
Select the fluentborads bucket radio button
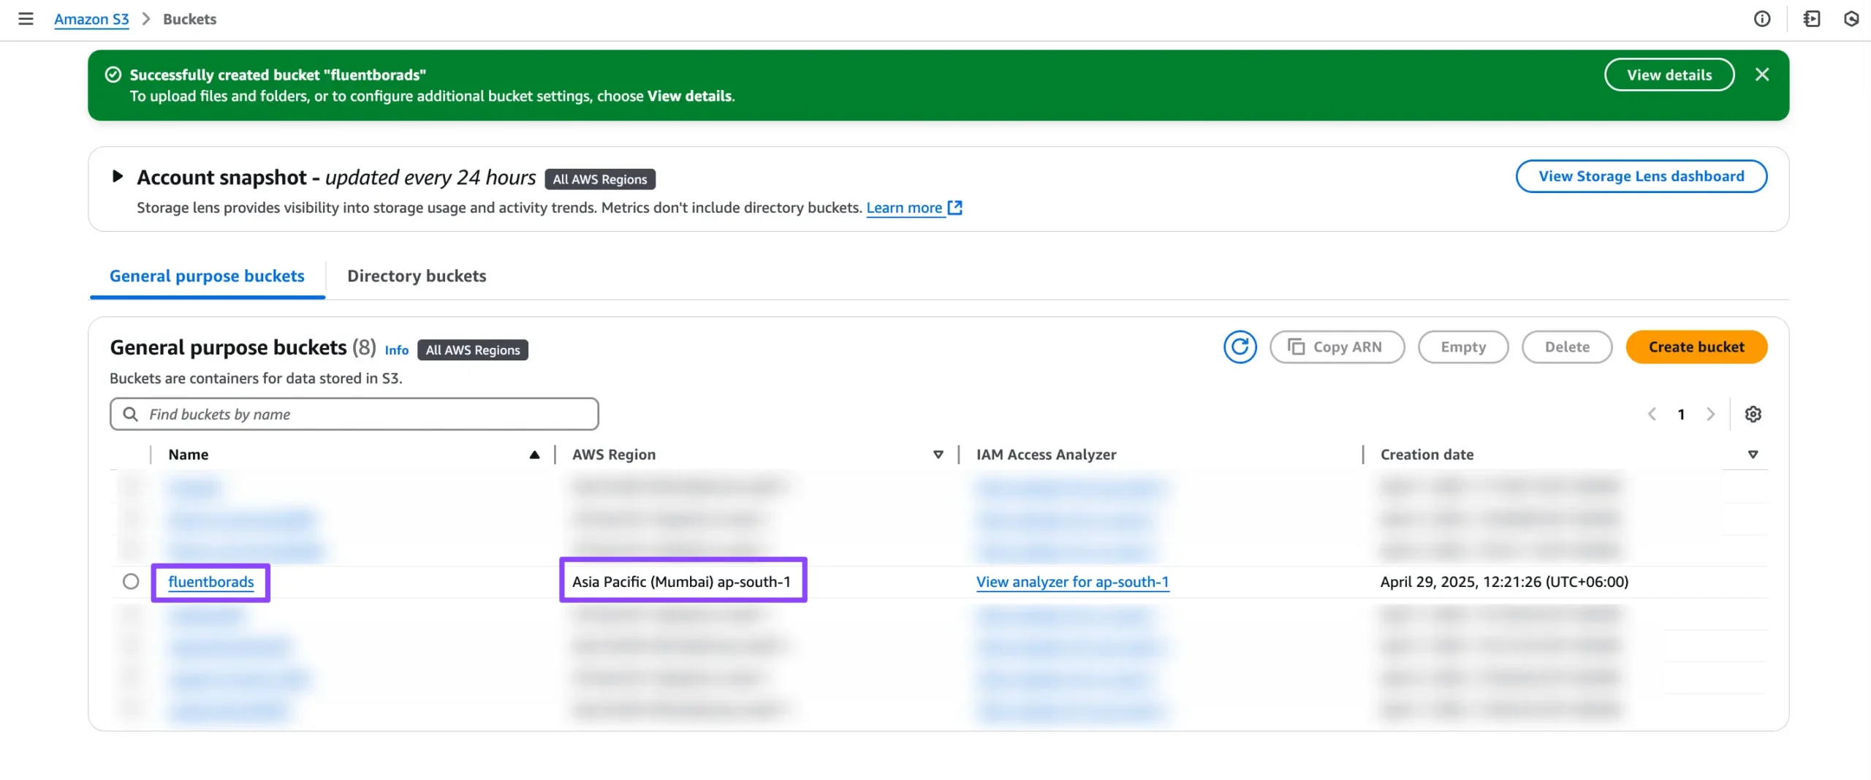coord(131,582)
